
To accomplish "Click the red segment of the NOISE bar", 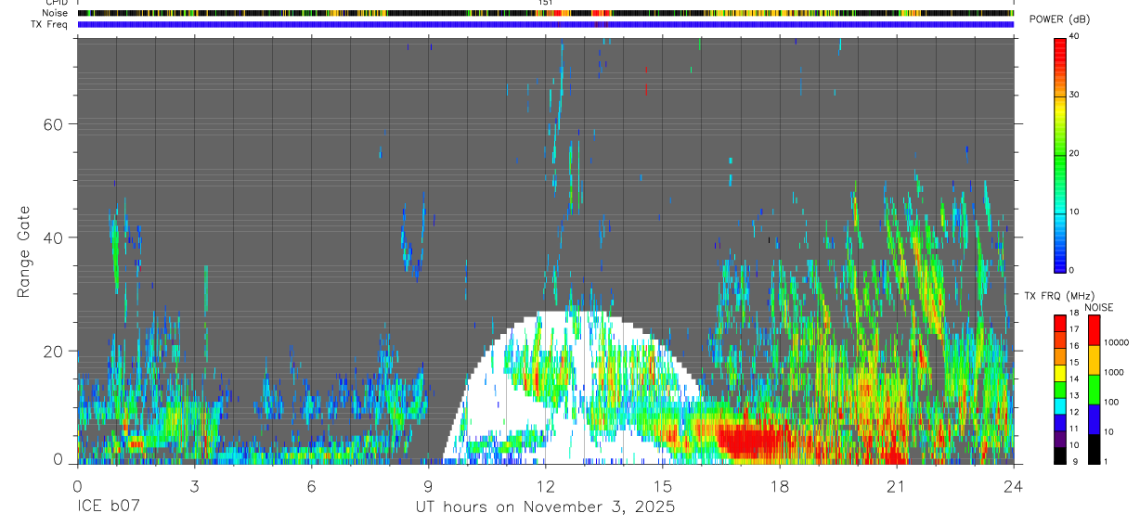I will pyautogui.click(x=1094, y=330).
